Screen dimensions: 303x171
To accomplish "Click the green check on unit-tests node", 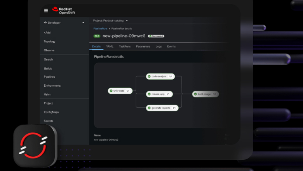I will coord(111,91).
